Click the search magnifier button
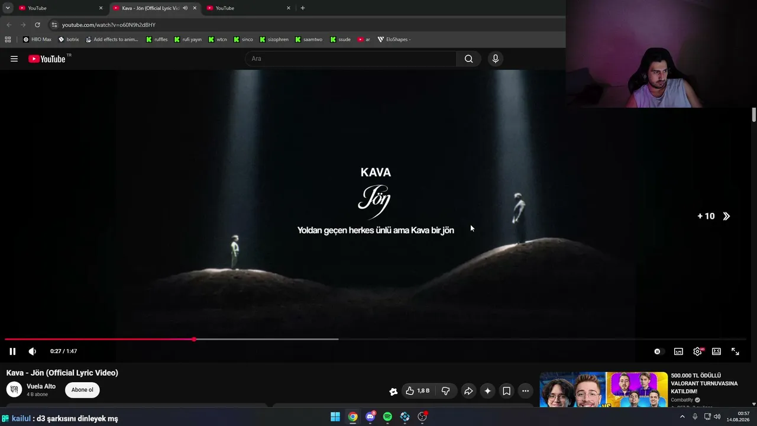Viewport: 757px width, 426px height. (x=469, y=59)
